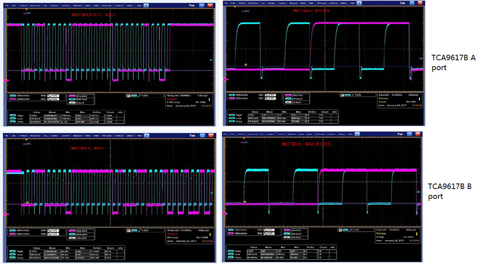
Task: Click High measurement badge in bottom-right scope
Action: tap(230, 251)
